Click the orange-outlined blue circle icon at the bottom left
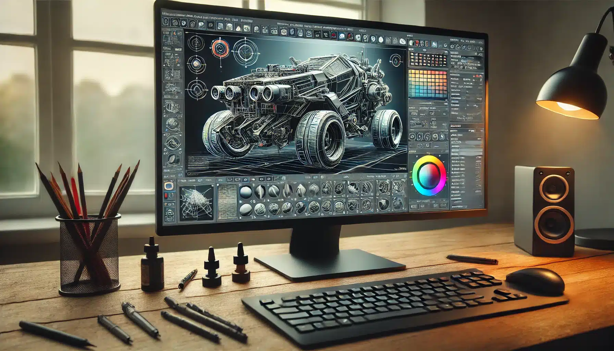This screenshot has height=351, width=614. [170, 186]
